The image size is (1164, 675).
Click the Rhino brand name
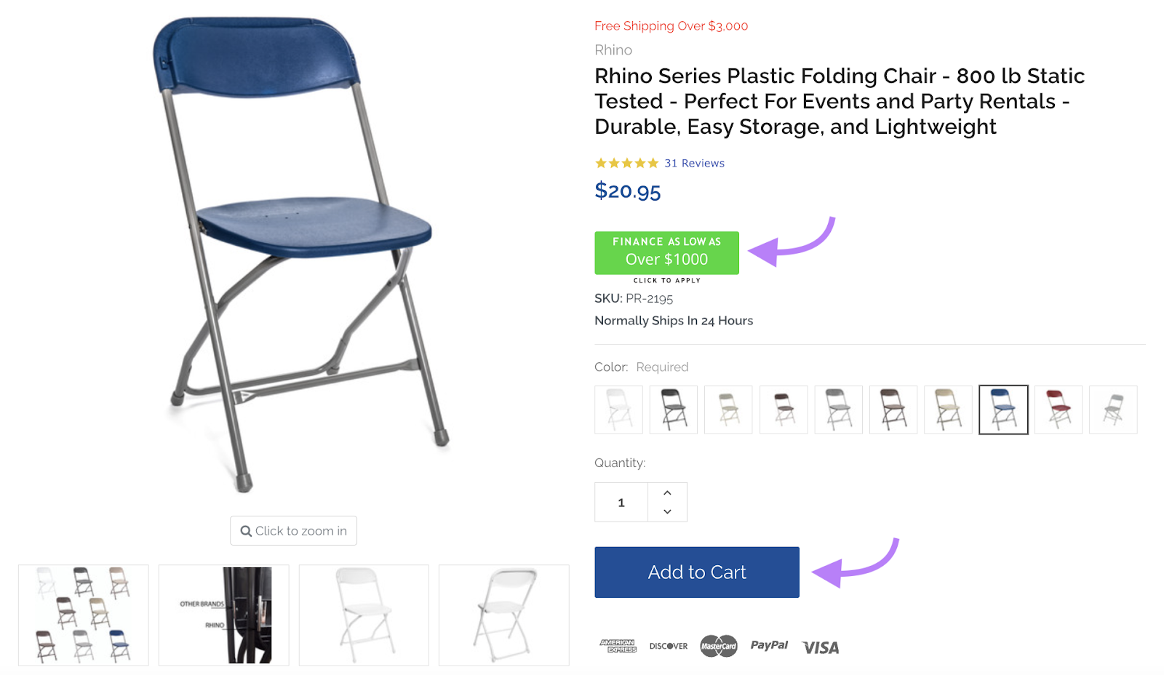613,49
